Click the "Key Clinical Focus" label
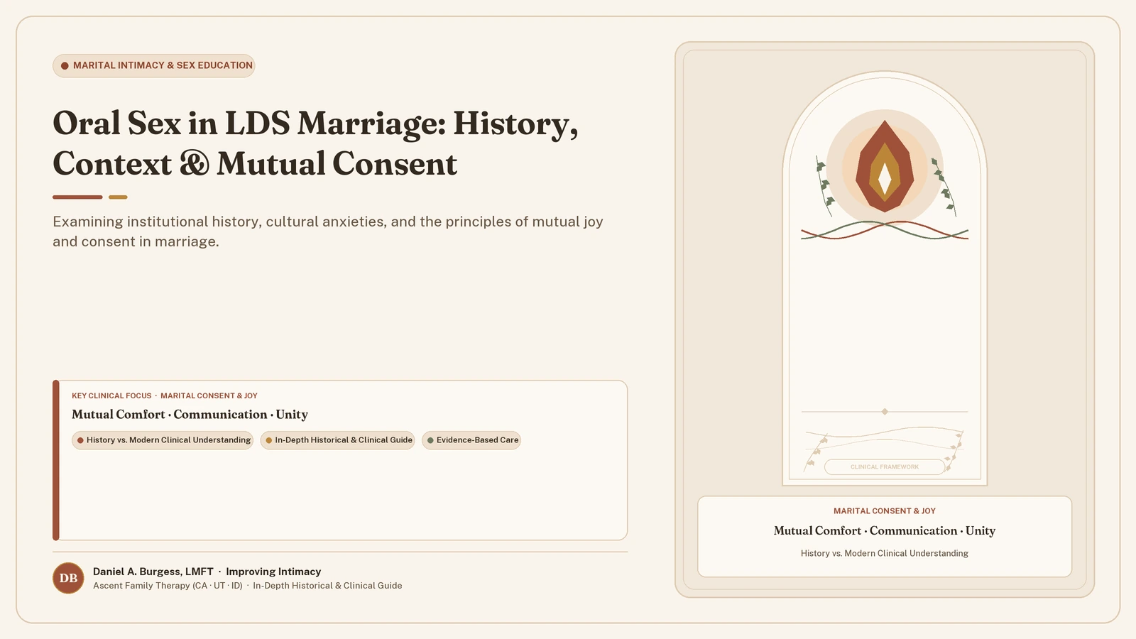 tap(111, 396)
